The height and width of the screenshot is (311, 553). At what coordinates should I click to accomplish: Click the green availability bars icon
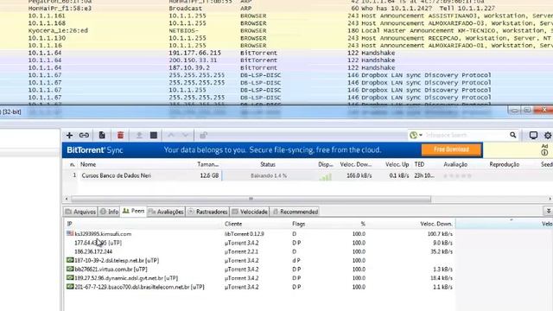tap(325, 176)
